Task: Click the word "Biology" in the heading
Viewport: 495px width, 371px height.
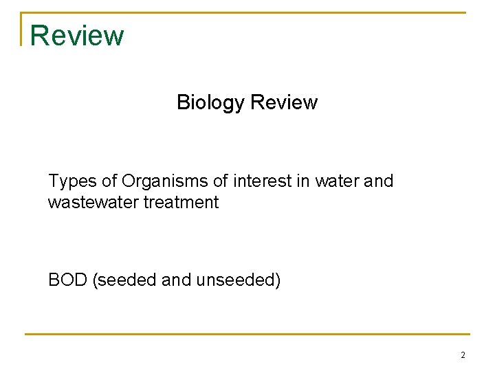Action: click(210, 102)
